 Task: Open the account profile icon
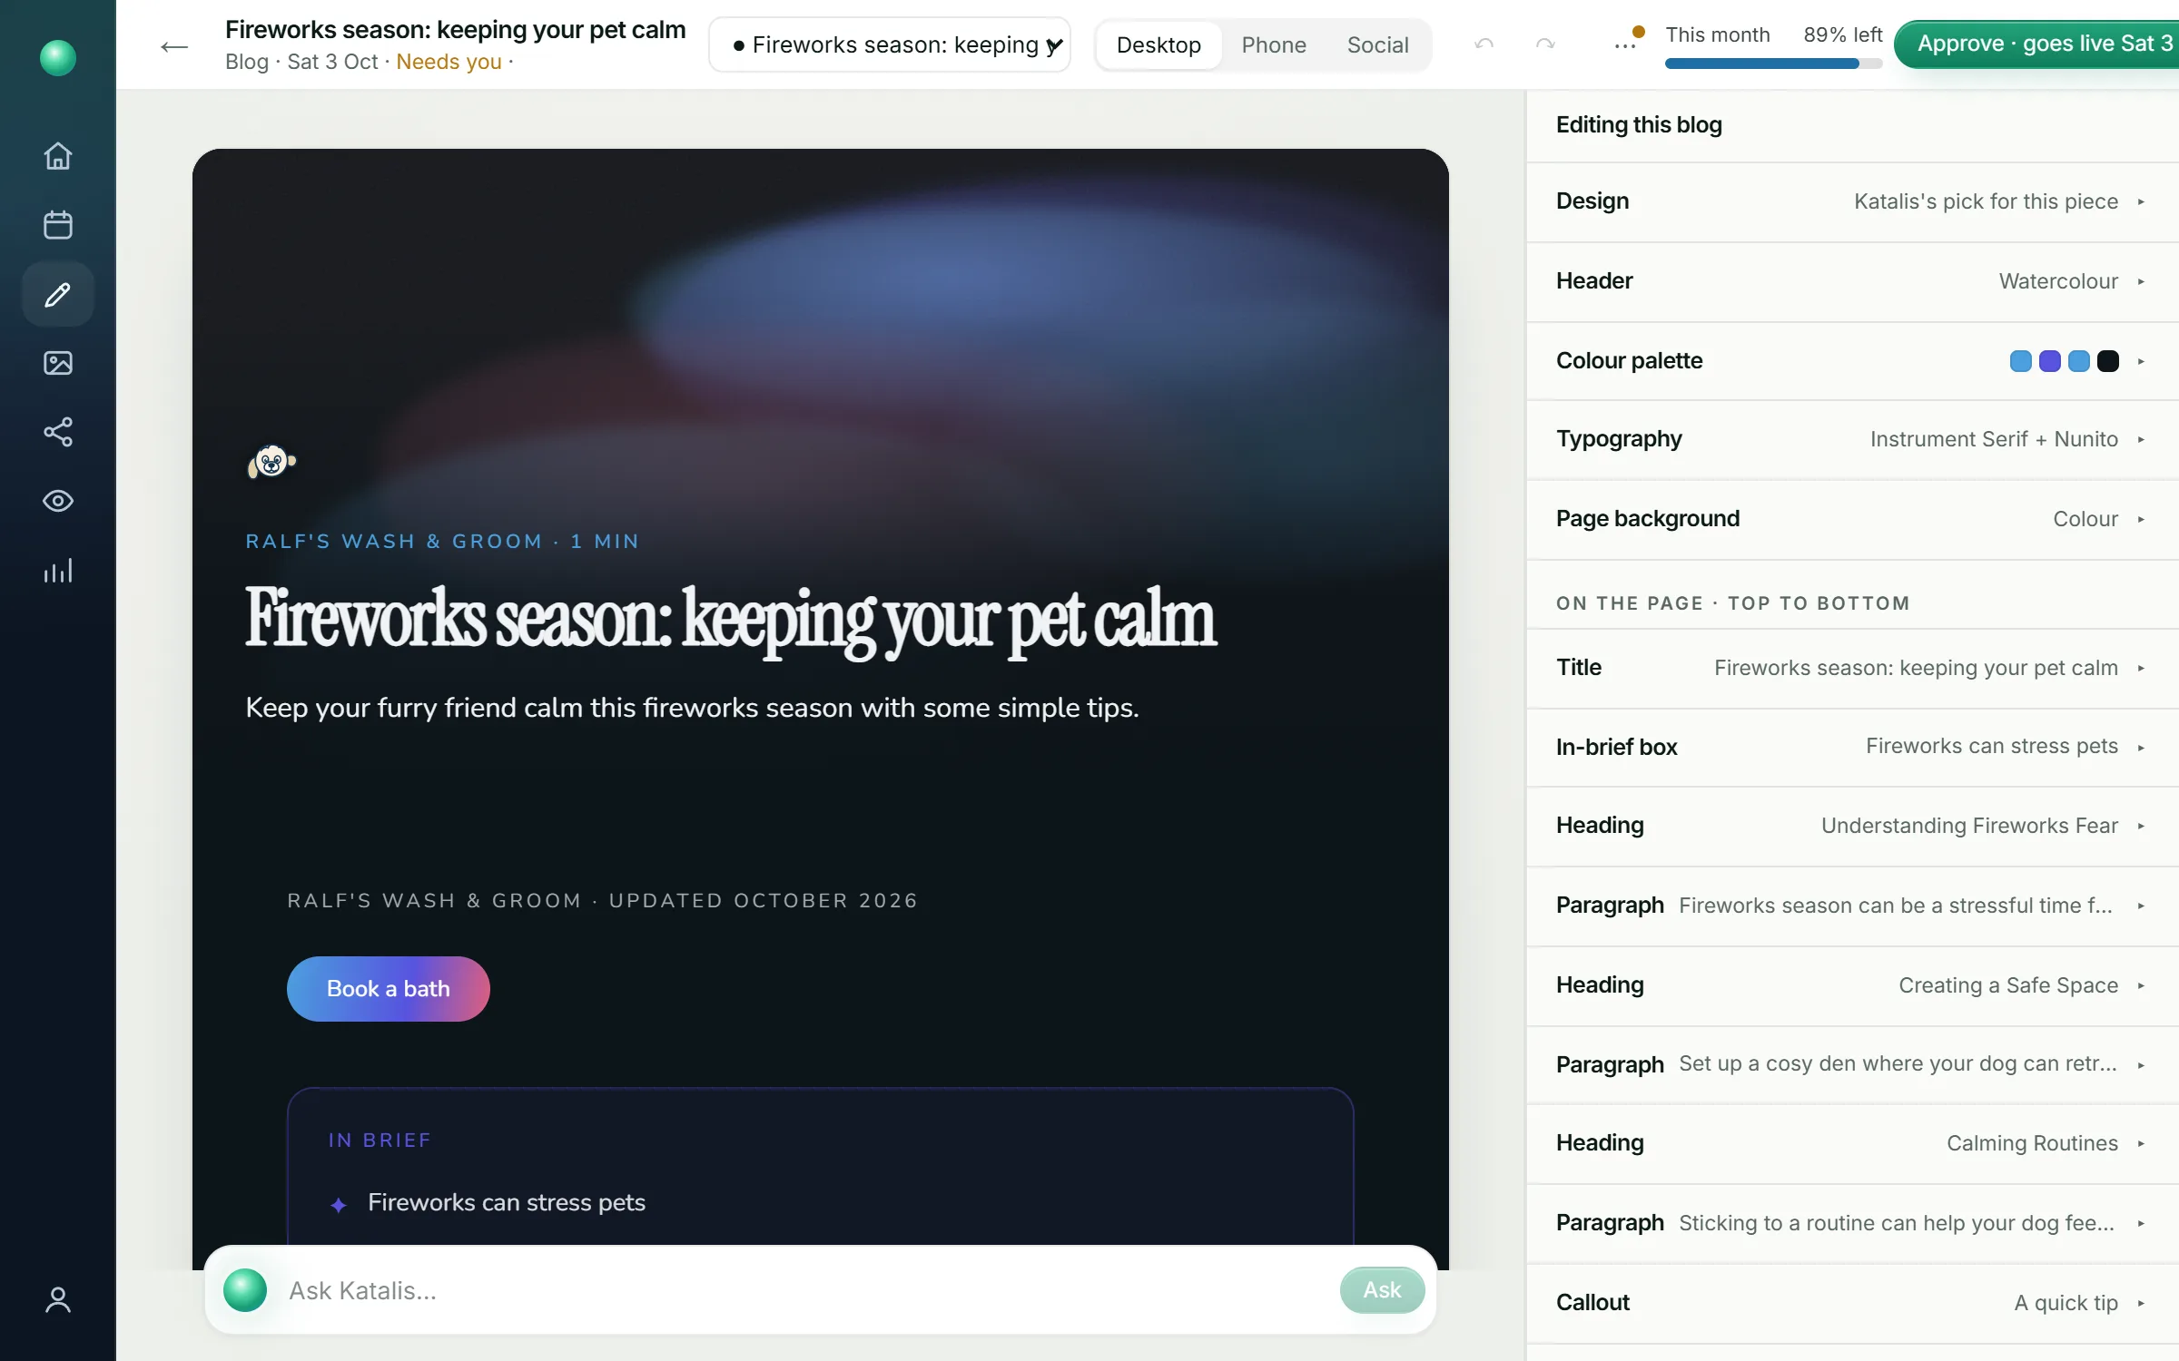tap(58, 1300)
